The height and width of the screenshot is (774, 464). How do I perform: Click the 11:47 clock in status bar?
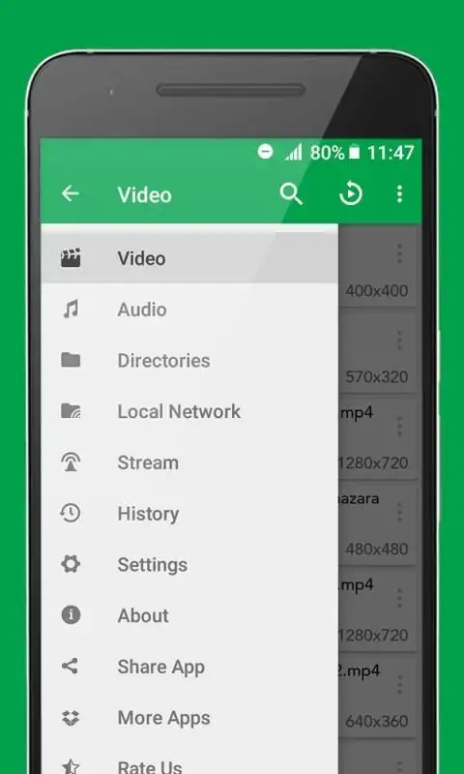(391, 153)
